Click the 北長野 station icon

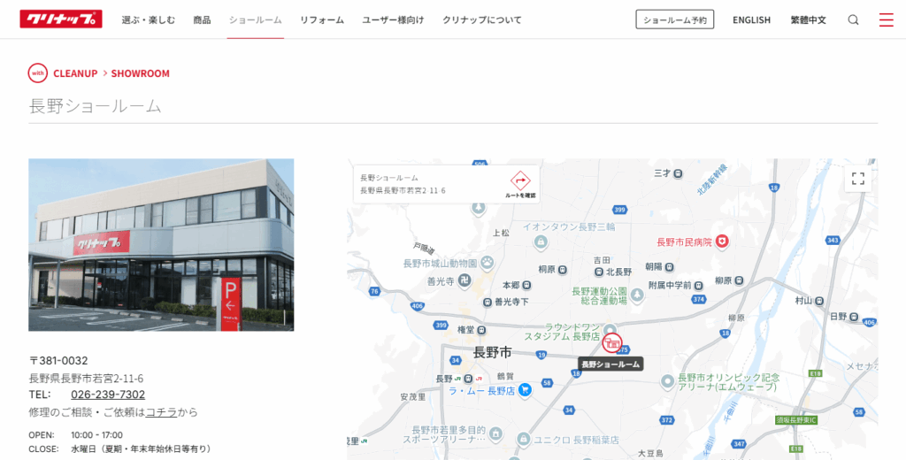coord(599,272)
